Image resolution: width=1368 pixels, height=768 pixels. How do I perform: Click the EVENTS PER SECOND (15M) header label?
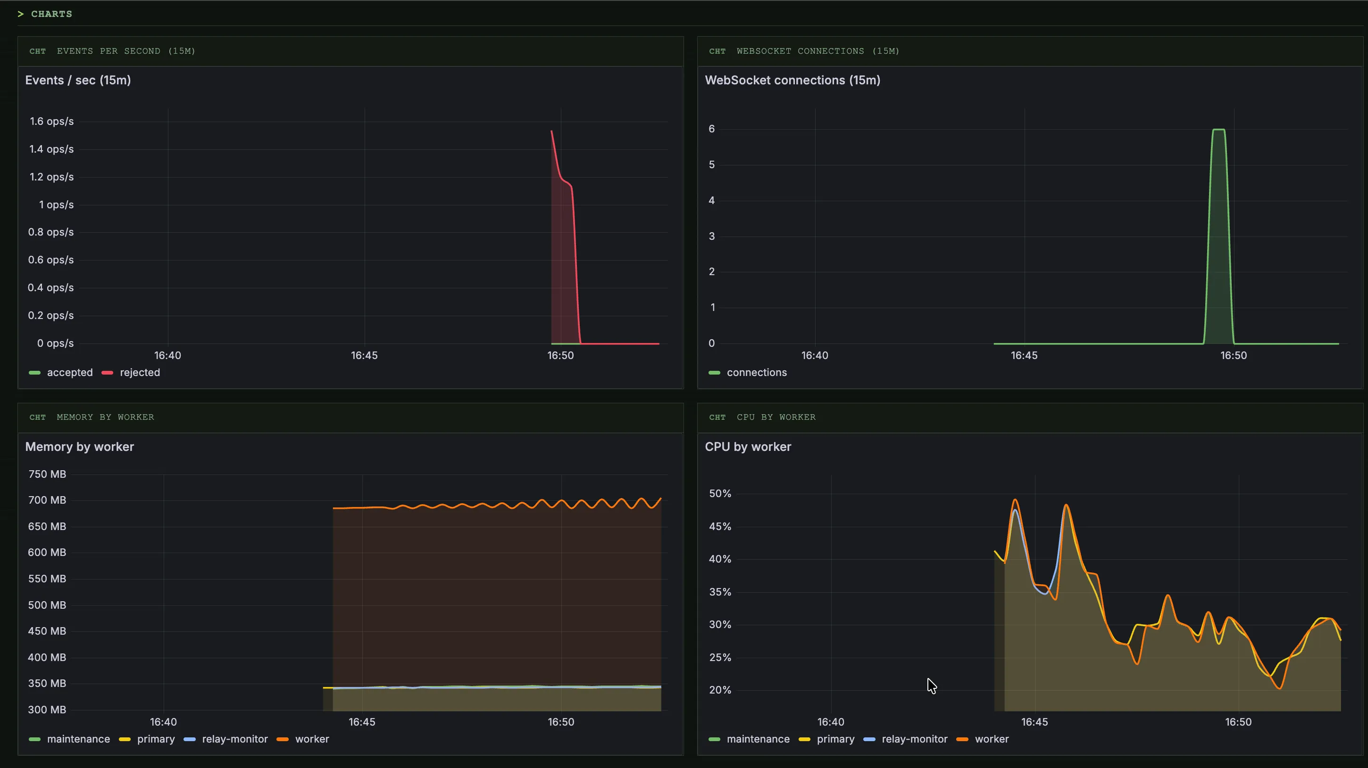point(126,51)
